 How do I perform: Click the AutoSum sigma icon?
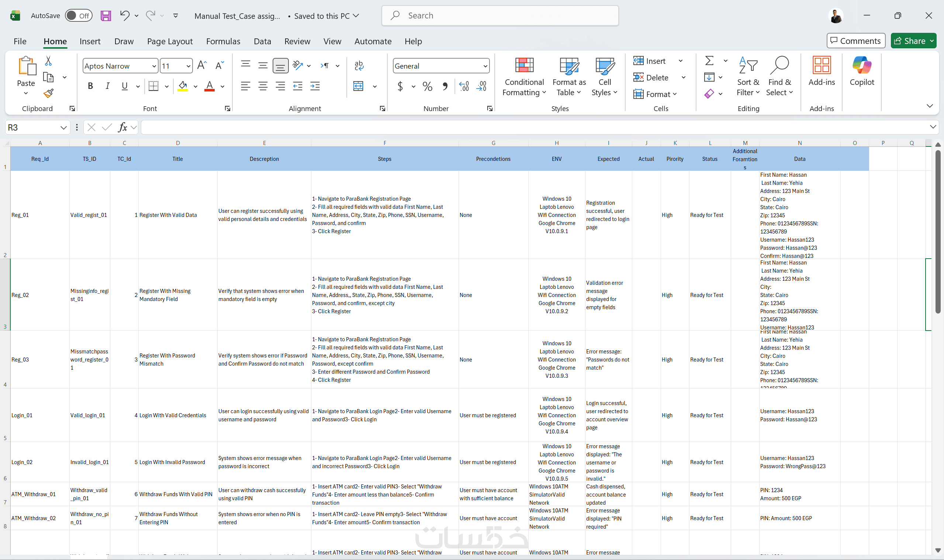709,61
